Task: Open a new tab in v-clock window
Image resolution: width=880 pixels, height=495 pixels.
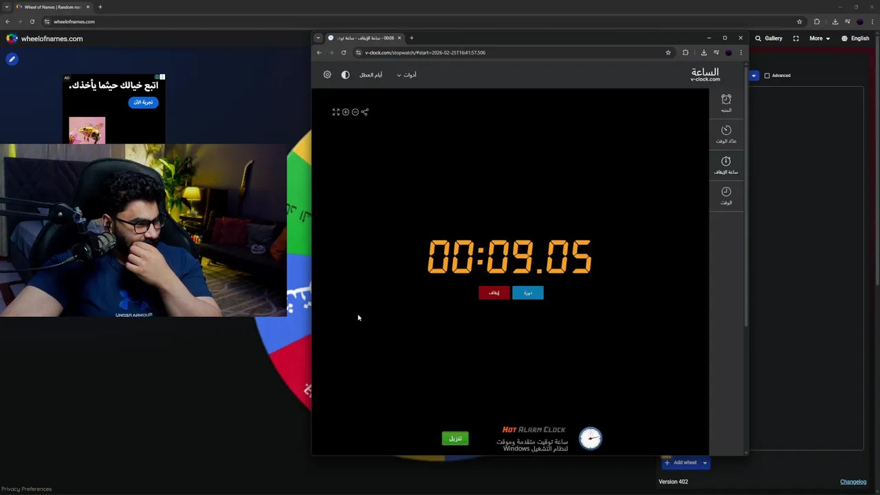Action: pos(411,38)
